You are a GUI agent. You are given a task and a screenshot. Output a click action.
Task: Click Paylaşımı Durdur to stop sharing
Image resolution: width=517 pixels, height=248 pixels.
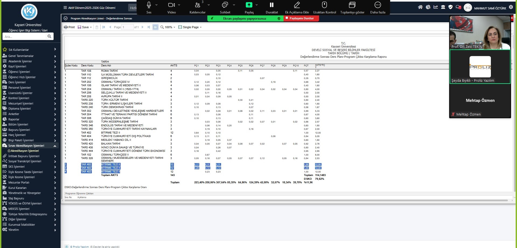pyautogui.click(x=301, y=19)
